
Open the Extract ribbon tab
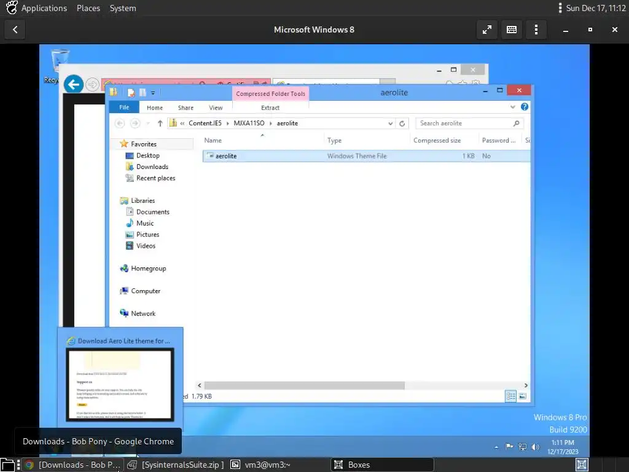click(270, 108)
